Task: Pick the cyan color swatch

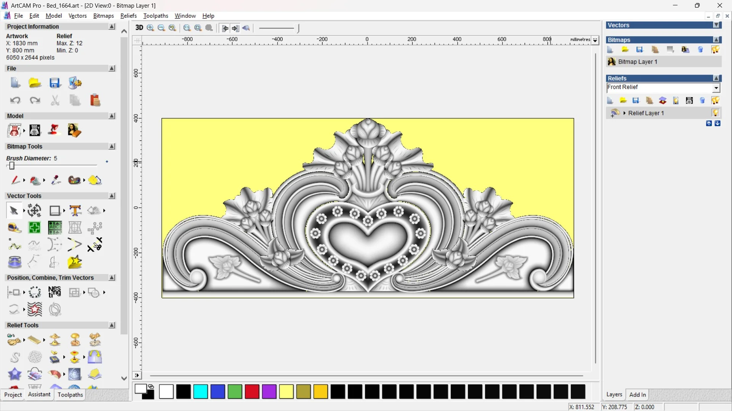Action: (x=201, y=392)
